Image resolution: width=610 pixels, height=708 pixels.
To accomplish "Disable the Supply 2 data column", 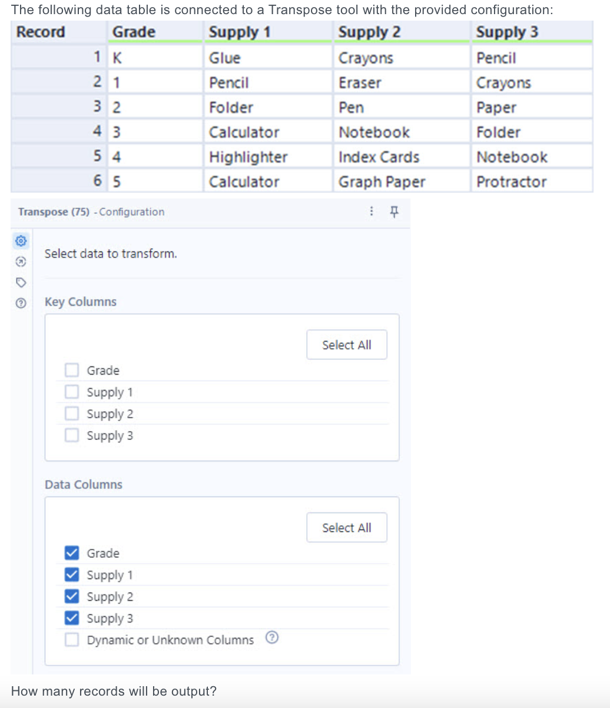I will [x=71, y=596].
